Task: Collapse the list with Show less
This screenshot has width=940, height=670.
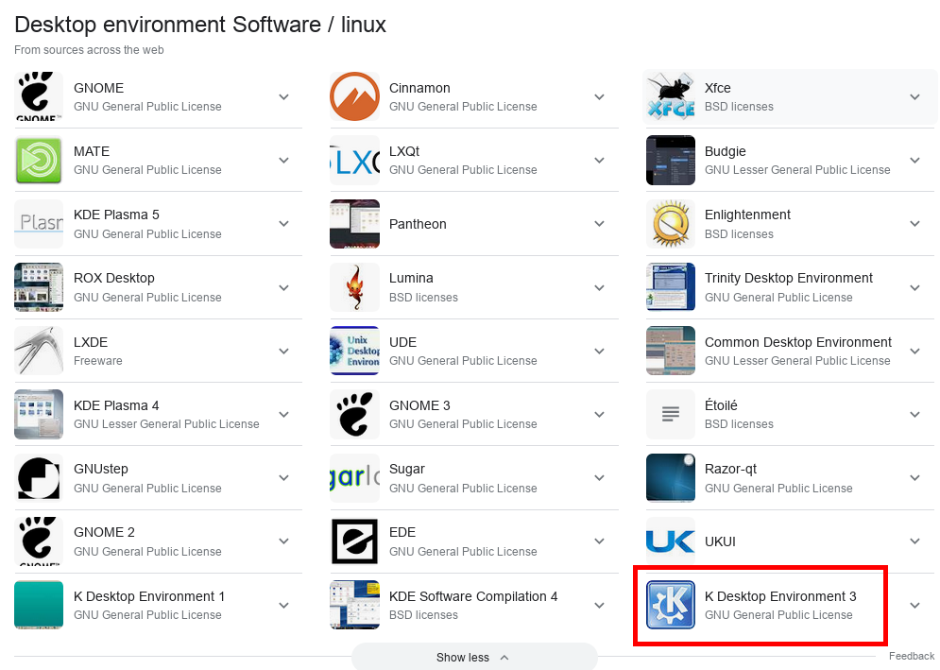Action: [474, 658]
